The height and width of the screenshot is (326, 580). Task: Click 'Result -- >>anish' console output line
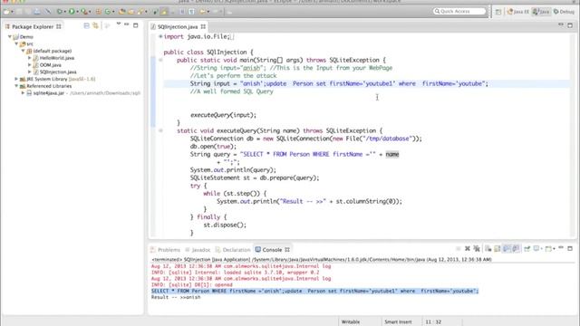pos(176,297)
